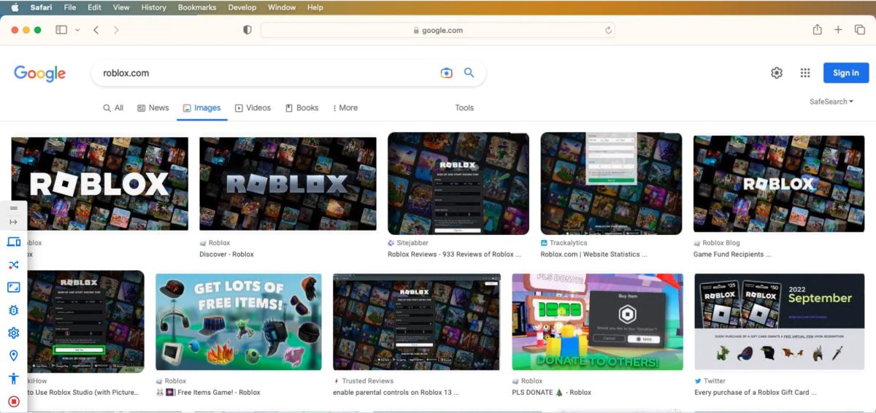The height and width of the screenshot is (413, 876).
Task: Click the drag handle on side toolbar
Action: [13, 208]
